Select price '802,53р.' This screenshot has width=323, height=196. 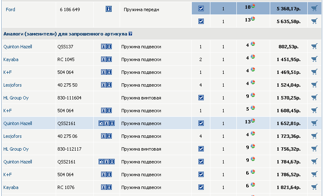point(288,47)
